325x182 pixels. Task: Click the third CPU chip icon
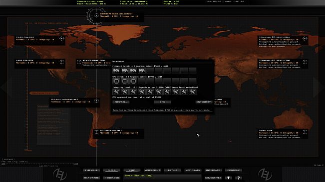pyautogui.click(x=133, y=81)
